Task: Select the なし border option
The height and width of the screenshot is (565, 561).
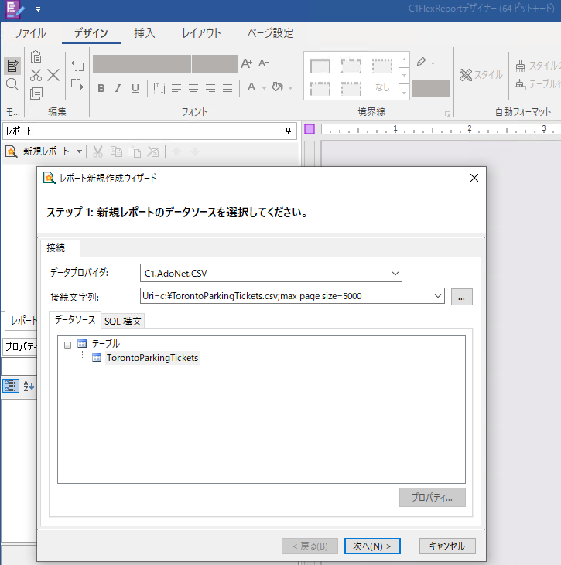Action: point(382,87)
